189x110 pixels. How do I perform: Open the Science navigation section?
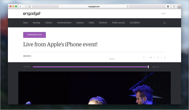pos(80,23)
